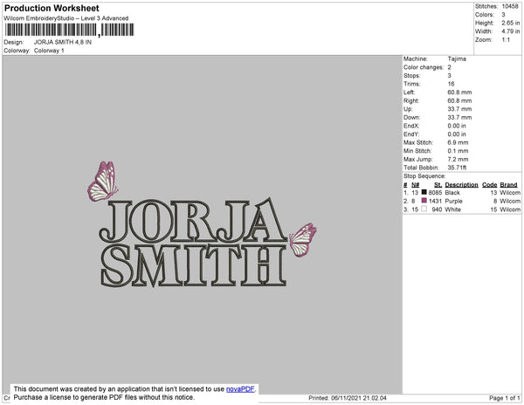Screen dimensions: 524x405
Task: Click 'Wilcom EmbroideryStudio – Level 3 Advanced' text
Action: coord(66,18)
